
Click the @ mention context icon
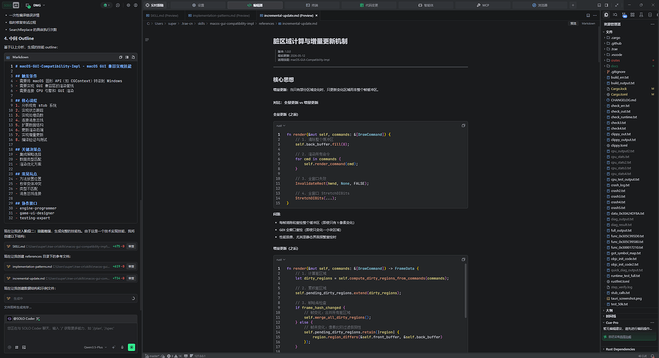[10, 347]
